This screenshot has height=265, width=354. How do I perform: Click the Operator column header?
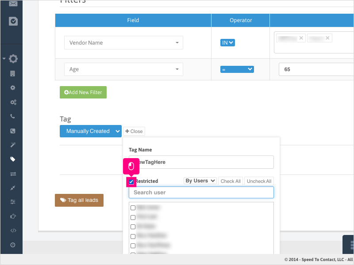click(x=241, y=20)
